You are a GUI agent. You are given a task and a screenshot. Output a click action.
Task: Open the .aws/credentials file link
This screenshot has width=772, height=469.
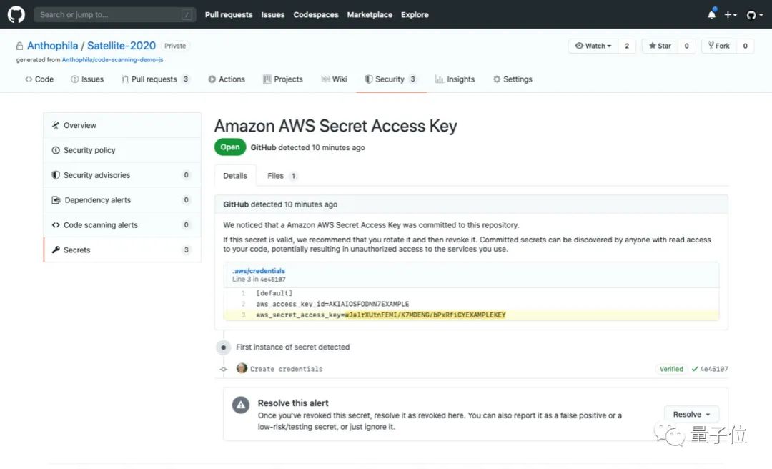point(259,270)
